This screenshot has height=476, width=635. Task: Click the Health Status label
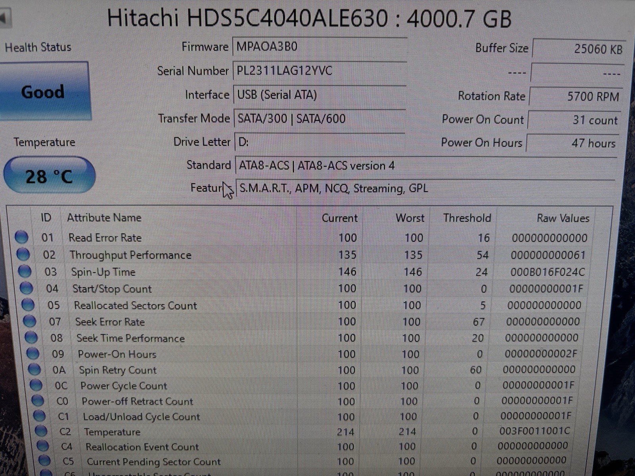tap(38, 47)
